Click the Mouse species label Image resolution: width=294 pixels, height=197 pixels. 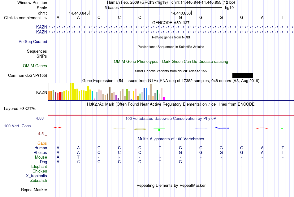coord(41,157)
